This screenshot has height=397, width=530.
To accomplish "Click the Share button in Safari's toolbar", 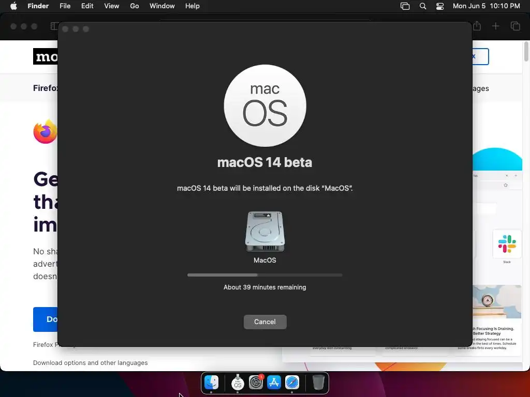I will [x=477, y=26].
